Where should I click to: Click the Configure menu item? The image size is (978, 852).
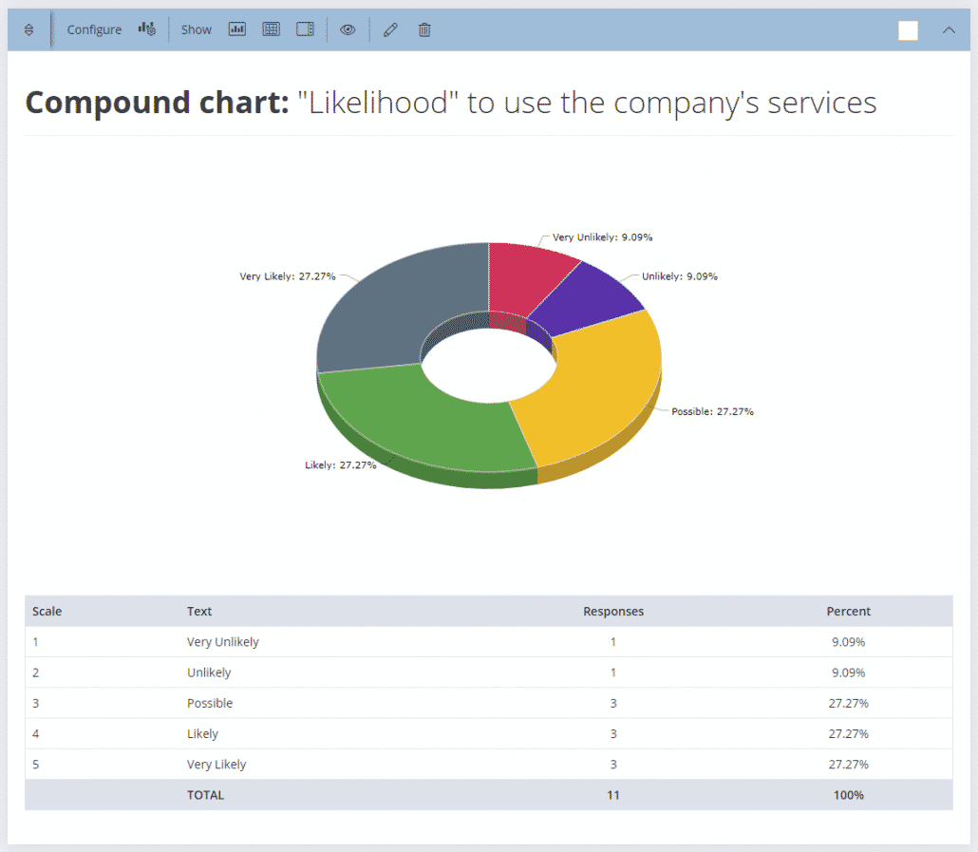coord(93,29)
